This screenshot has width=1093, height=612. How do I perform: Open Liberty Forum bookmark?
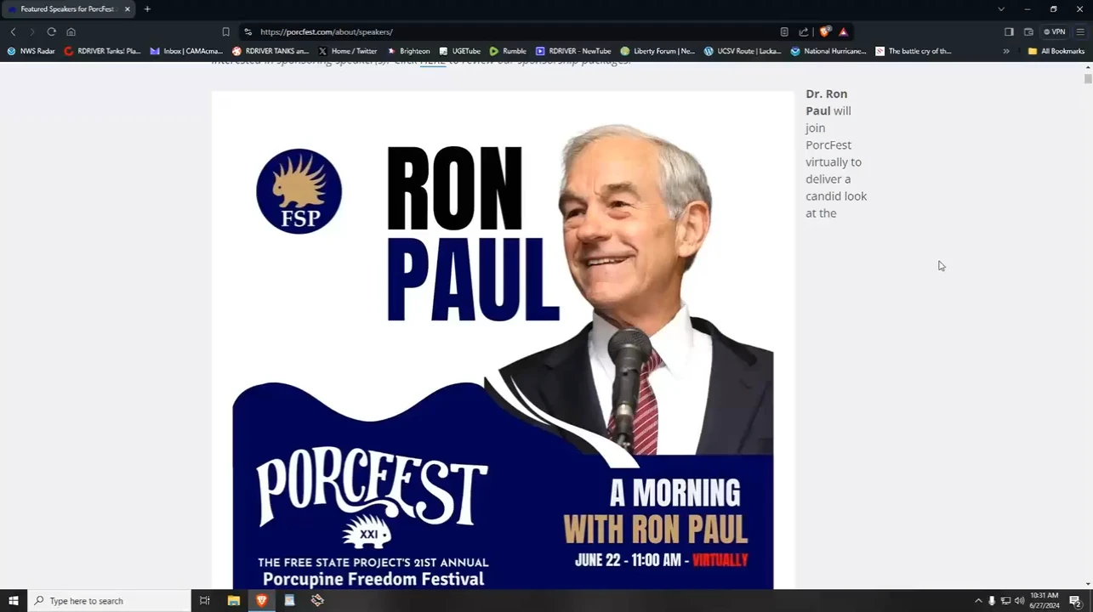[x=658, y=51]
